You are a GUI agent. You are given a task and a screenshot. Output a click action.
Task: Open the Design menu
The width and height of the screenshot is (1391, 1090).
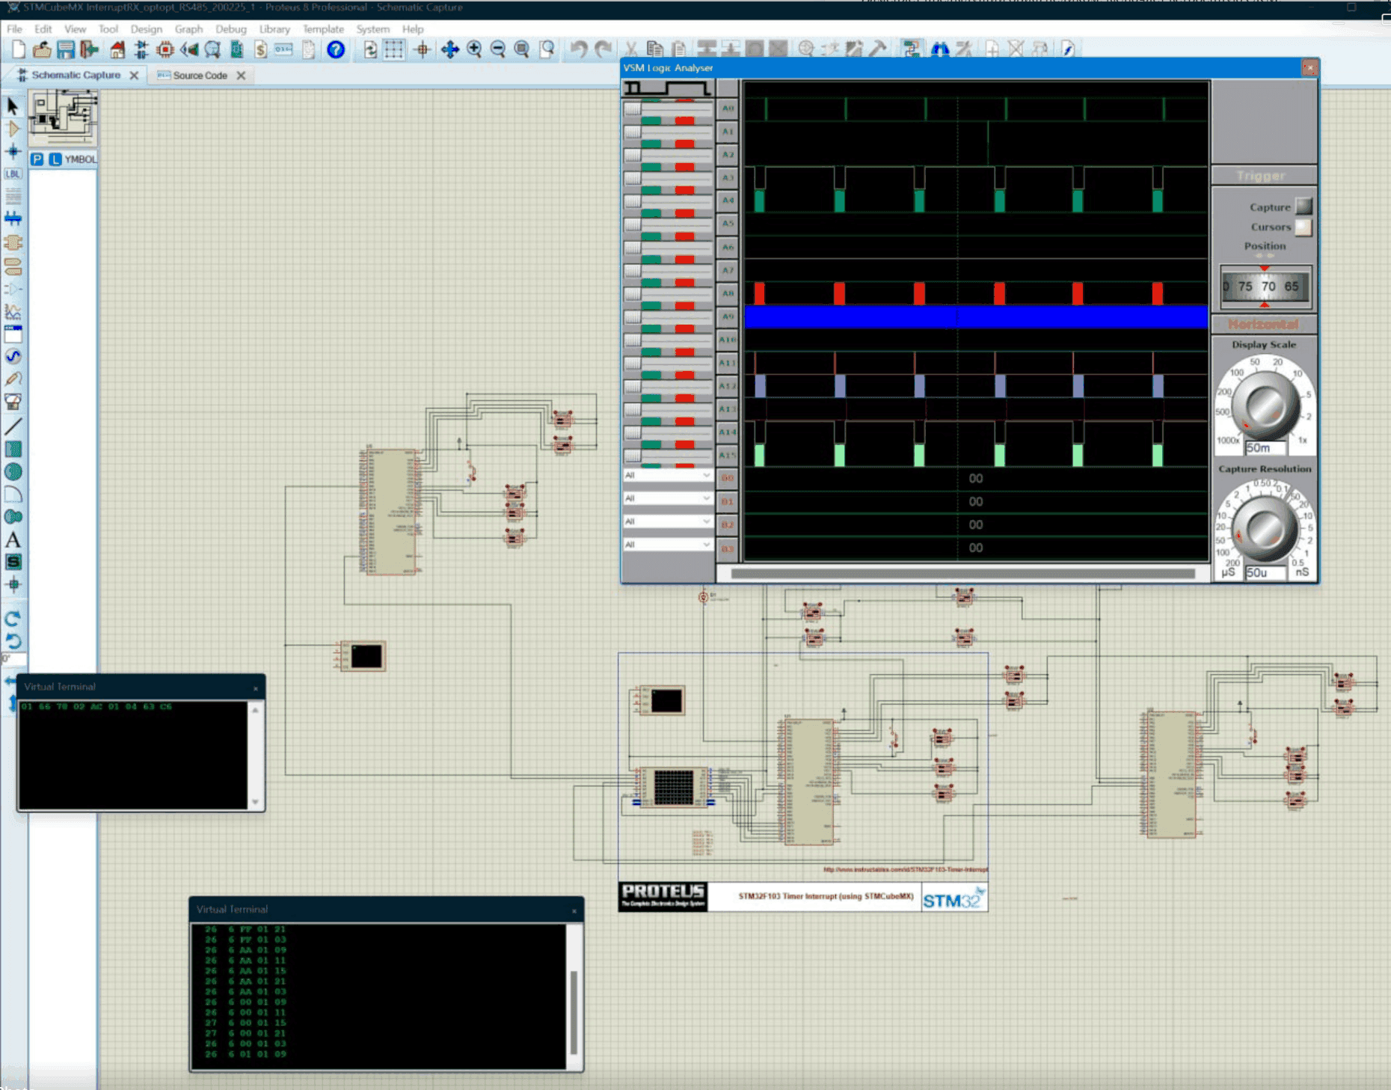[x=146, y=29]
